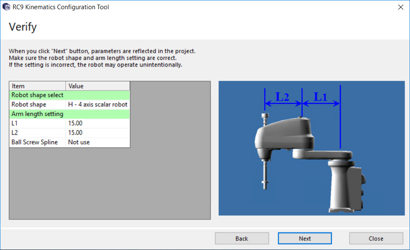Click the 'Robot shape' item label
Screen dimensions: 410x250
click(x=29, y=104)
